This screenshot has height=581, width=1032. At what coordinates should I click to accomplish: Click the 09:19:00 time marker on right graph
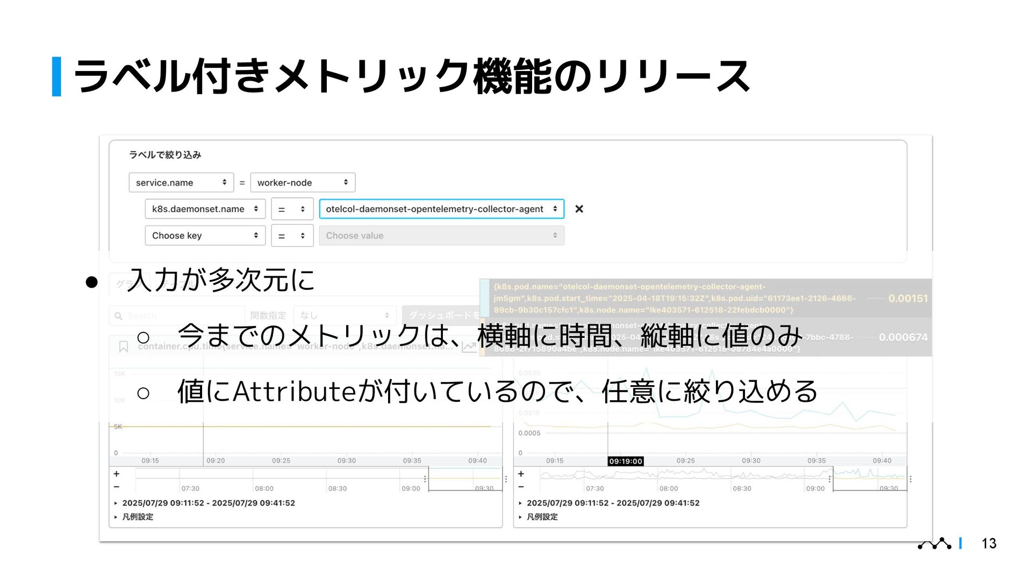[626, 462]
